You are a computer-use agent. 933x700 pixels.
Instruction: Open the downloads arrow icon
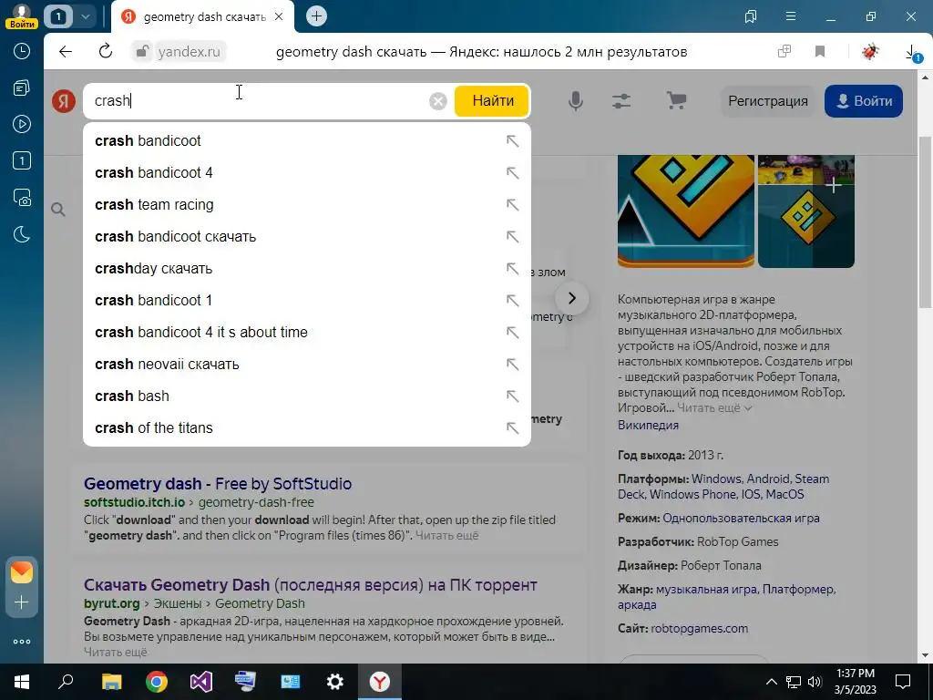point(911,52)
